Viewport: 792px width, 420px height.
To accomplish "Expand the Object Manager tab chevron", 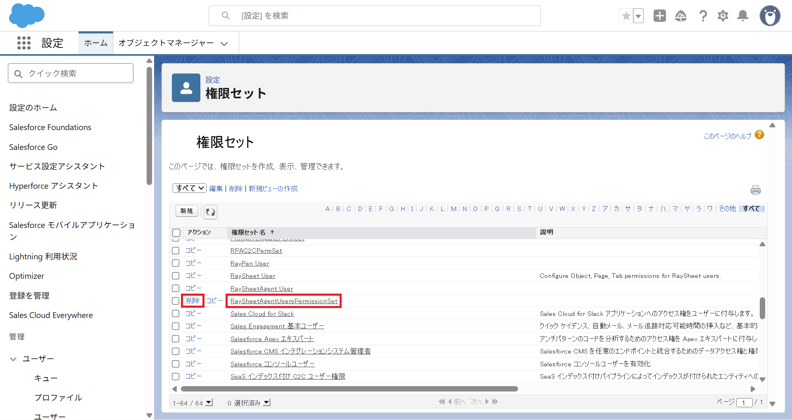I will coord(224,44).
